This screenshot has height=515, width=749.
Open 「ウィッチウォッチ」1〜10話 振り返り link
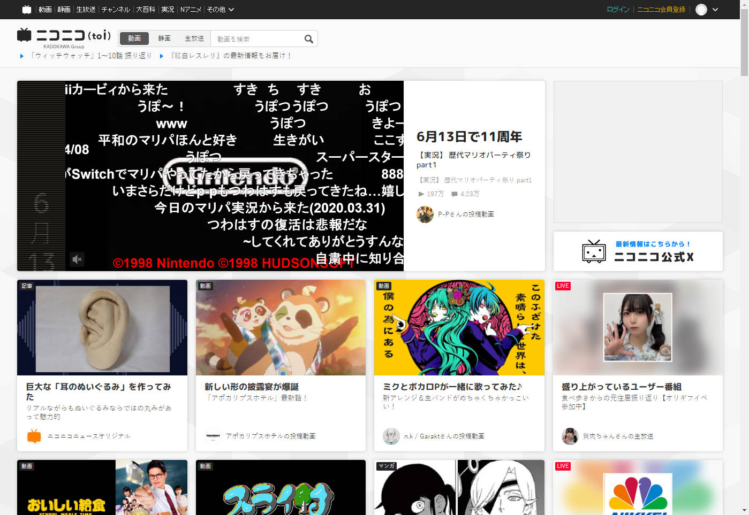coord(91,56)
